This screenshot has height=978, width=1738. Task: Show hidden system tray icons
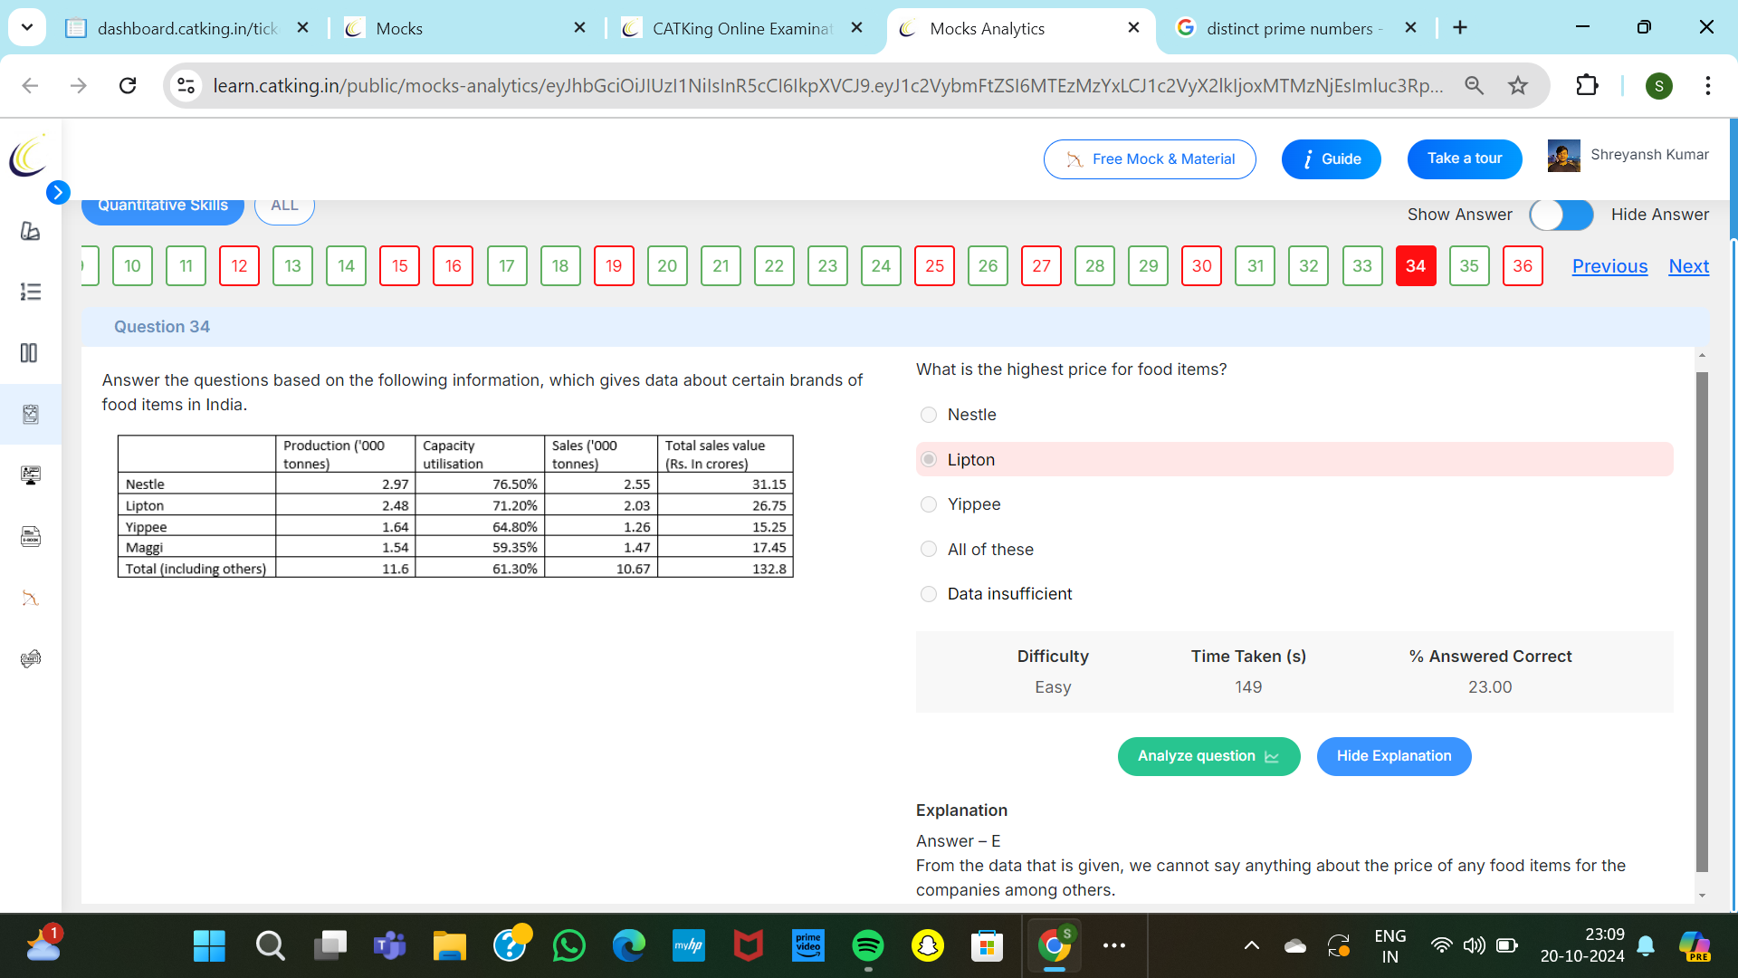coord(1252,946)
